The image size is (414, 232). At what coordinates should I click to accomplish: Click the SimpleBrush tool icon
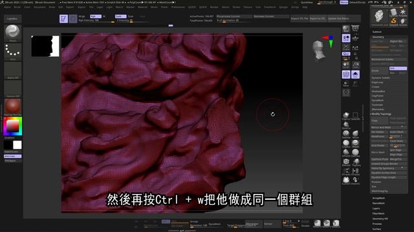[x=393, y=21]
